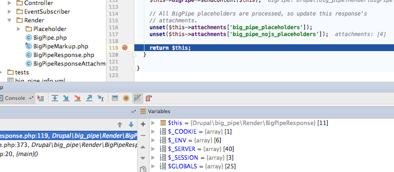Collapse code fold marker at line 122
Screen dimensions: 394x172
tap(134, 68)
